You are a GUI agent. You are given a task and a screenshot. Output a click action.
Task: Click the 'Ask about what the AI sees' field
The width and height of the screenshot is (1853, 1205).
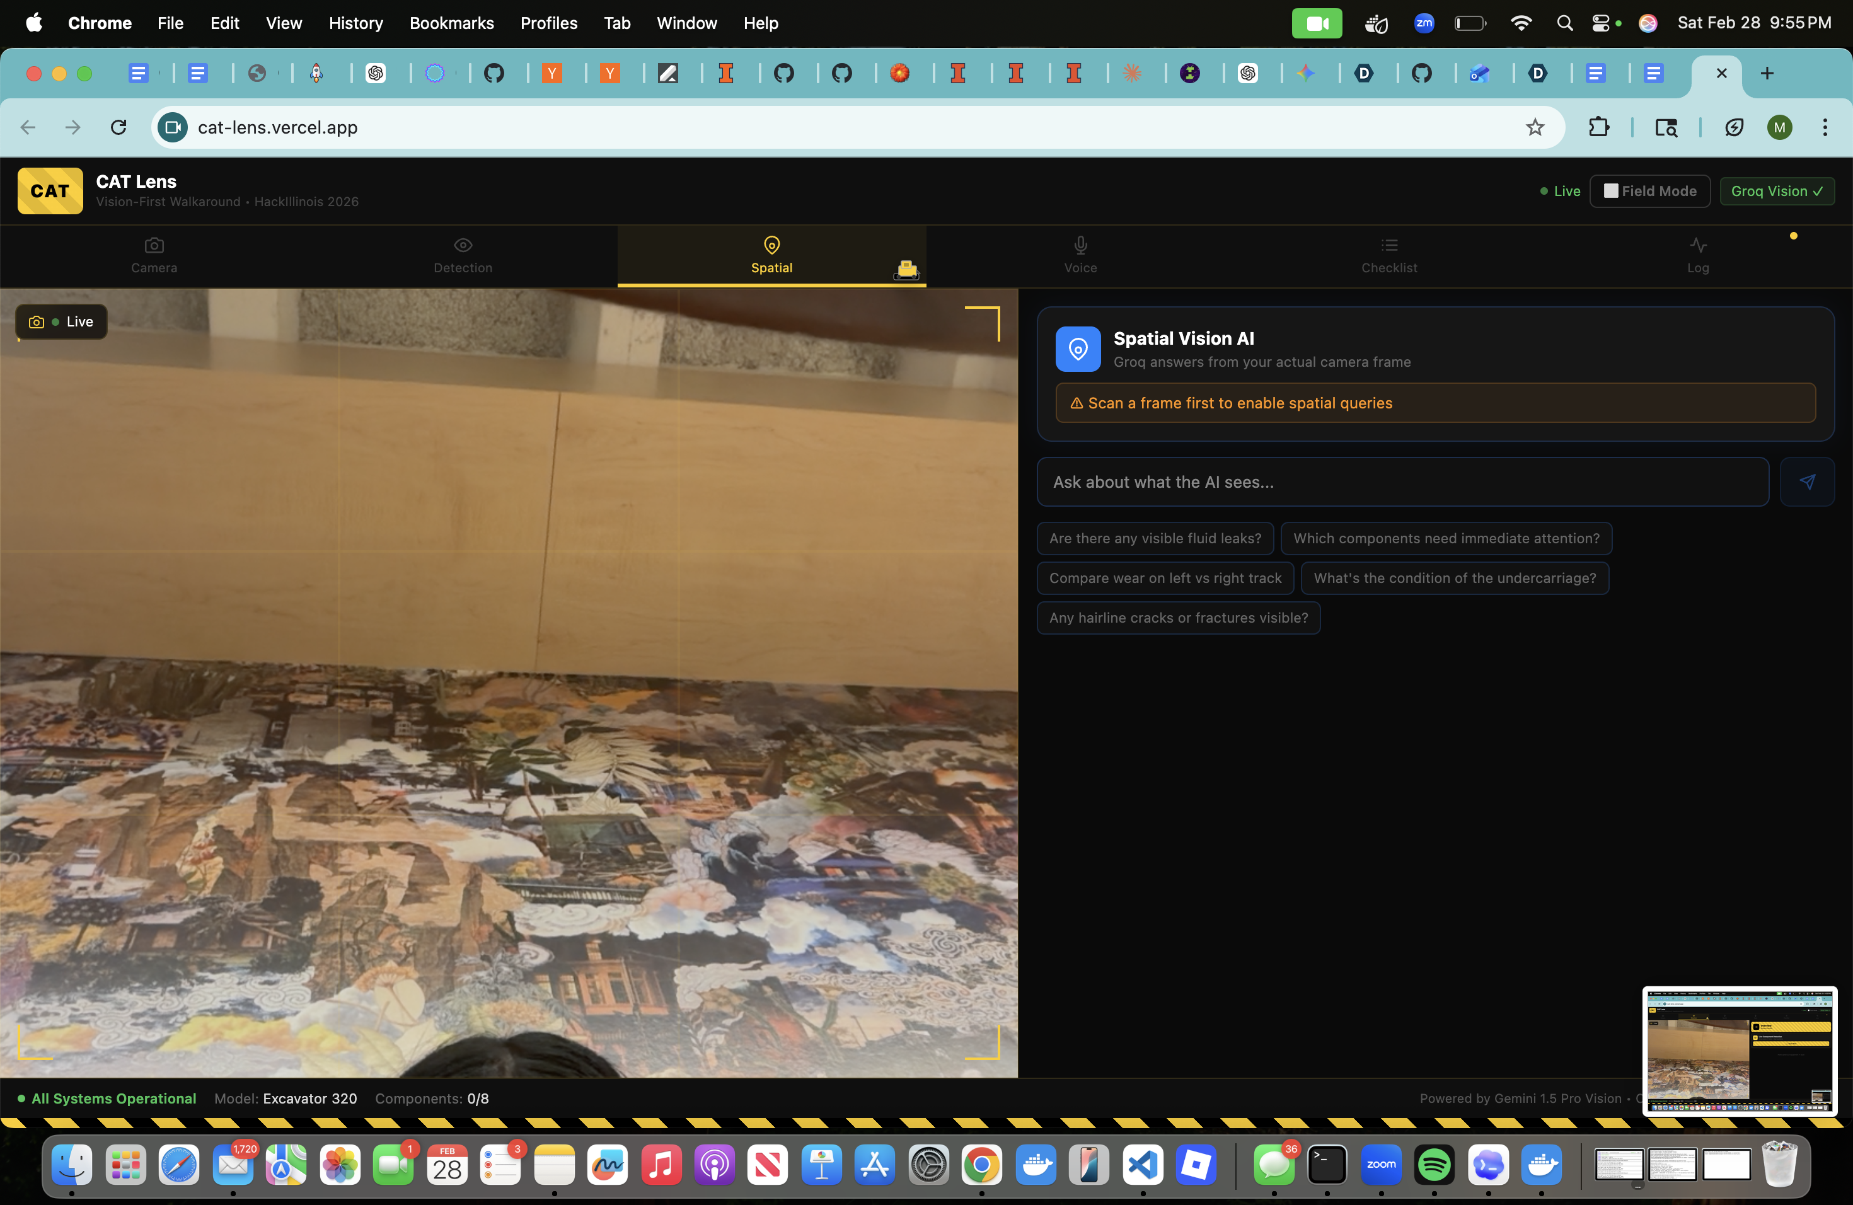(1402, 482)
